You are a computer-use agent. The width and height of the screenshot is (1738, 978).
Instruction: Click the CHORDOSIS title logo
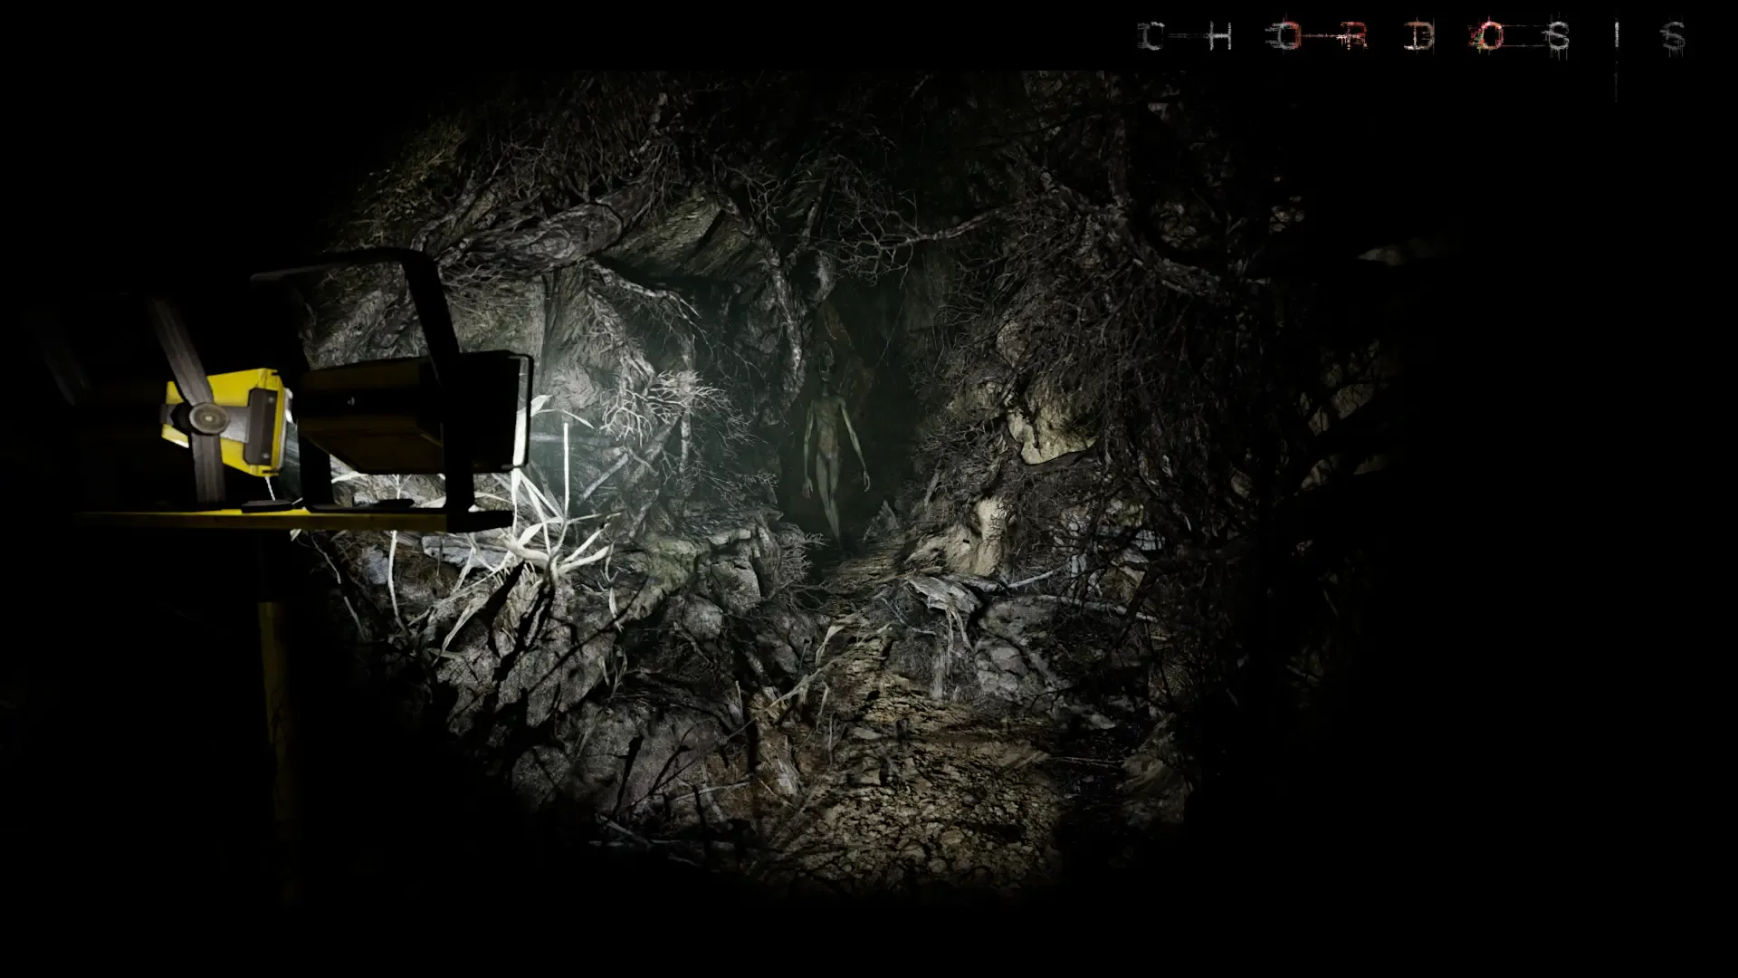click(x=1412, y=37)
